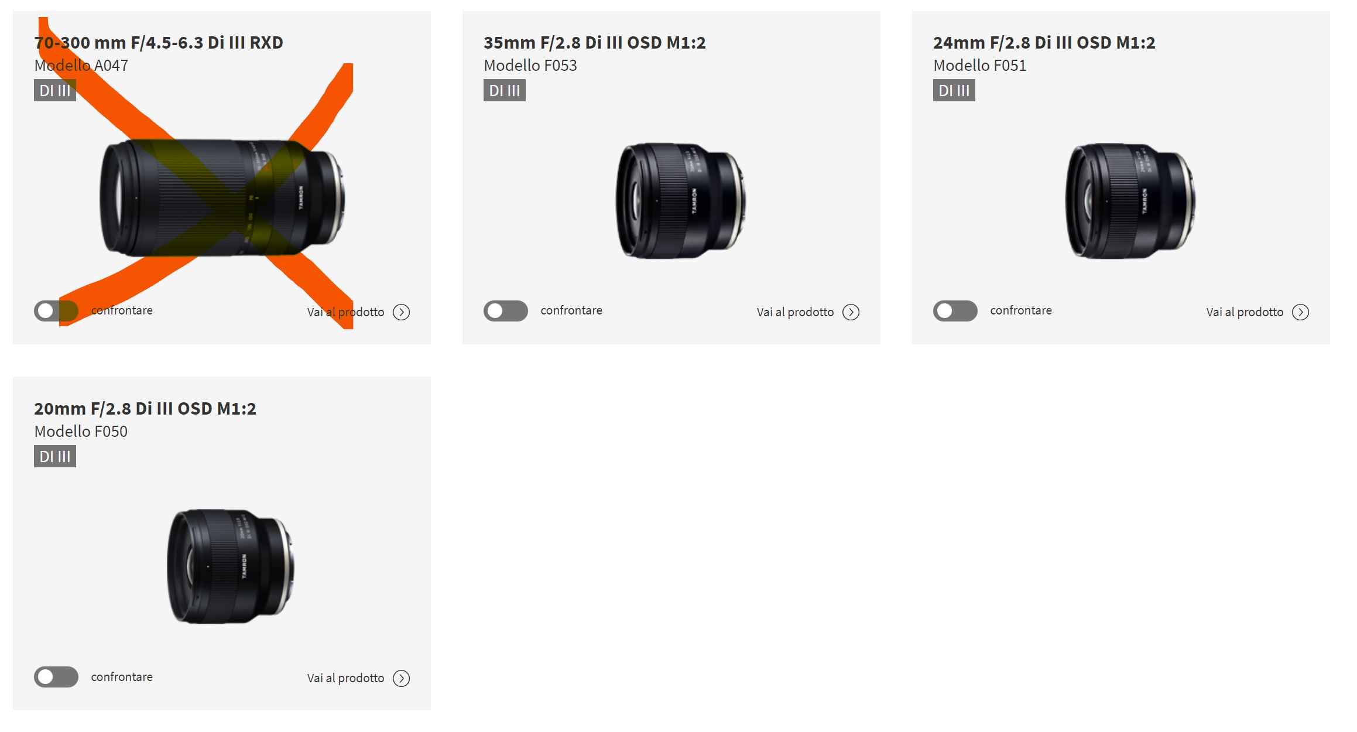Viewport: 1357px width, 732px height.
Task: Click arrow icon for 24mm F051 product
Action: (x=1300, y=312)
